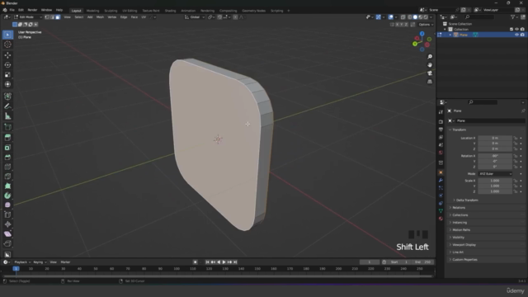Open the Material properties tab
Viewport: 528px width, 297px height.
tap(441, 219)
